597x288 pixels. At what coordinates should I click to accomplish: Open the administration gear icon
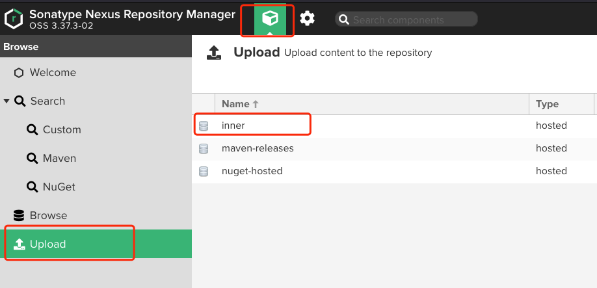[307, 19]
